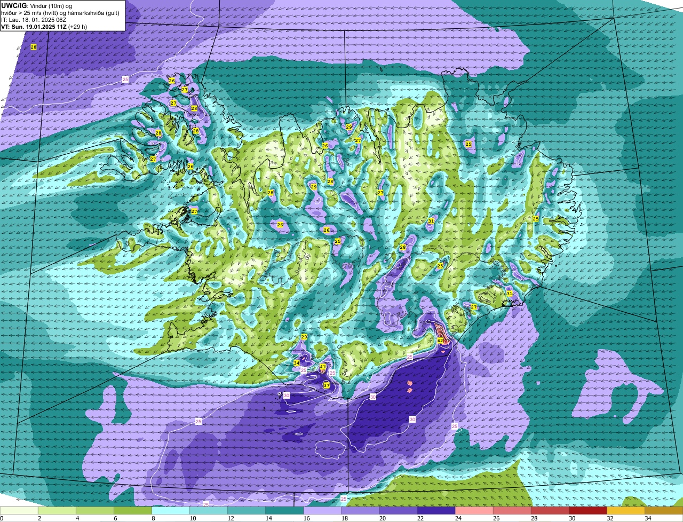This screenshot has height=522, width=683.
Task: Select the legend swatch between 4 and 6
Action: click(x=95, y=510)
